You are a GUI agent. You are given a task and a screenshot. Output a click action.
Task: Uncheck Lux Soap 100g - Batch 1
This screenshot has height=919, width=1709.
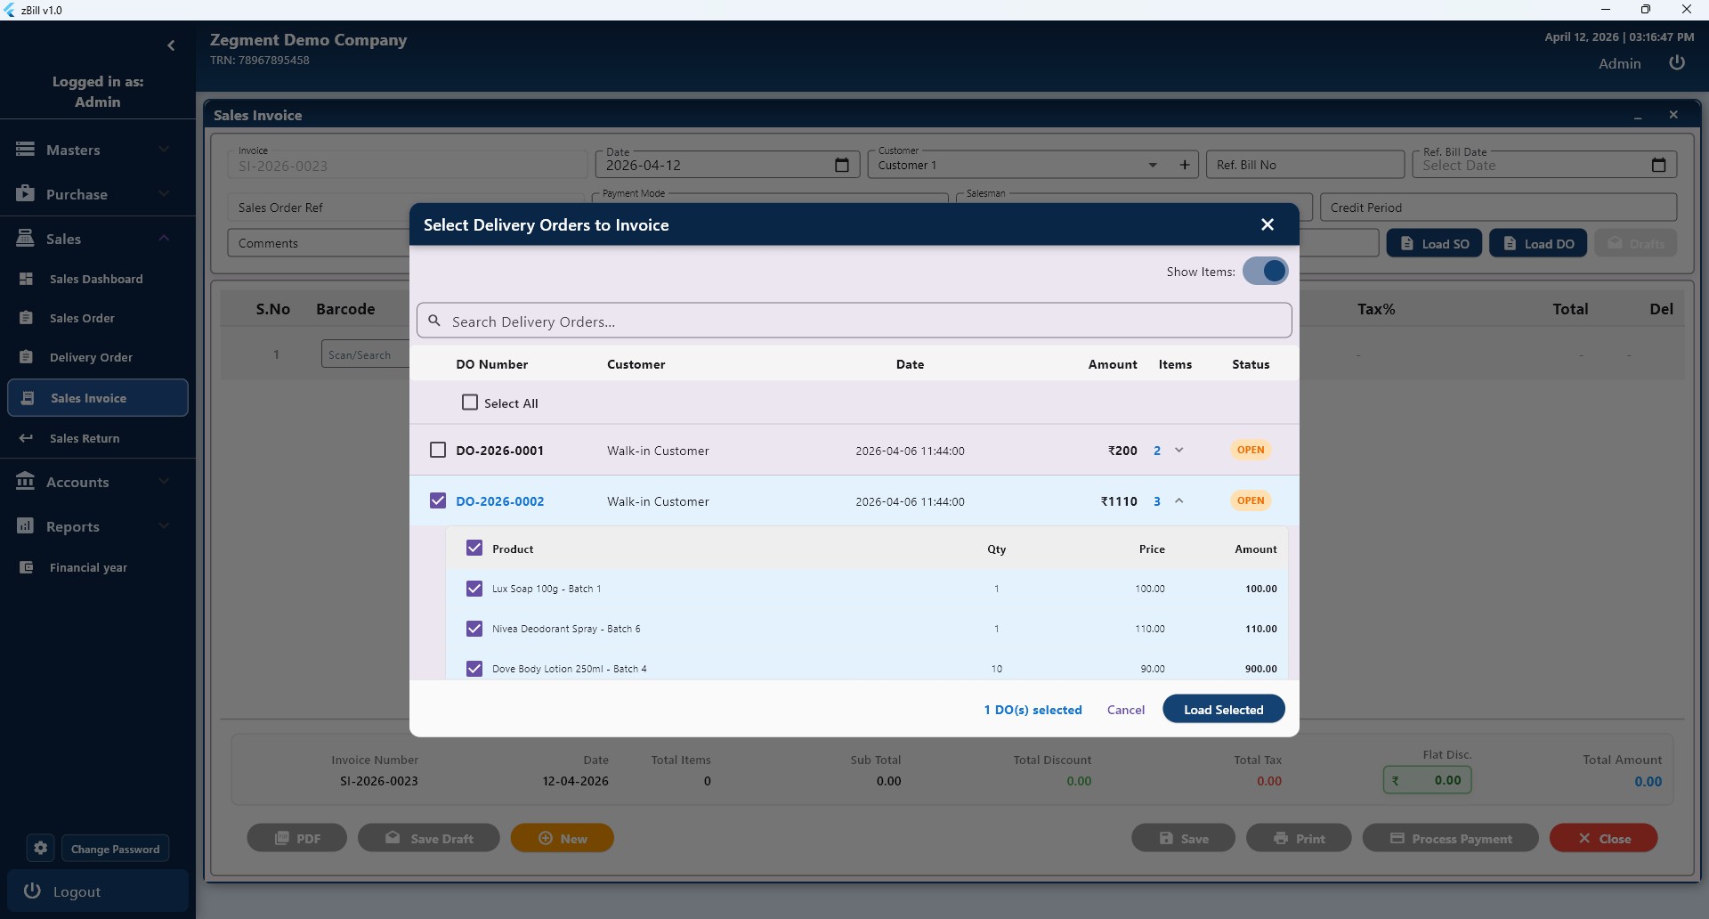tap(474, 589)
